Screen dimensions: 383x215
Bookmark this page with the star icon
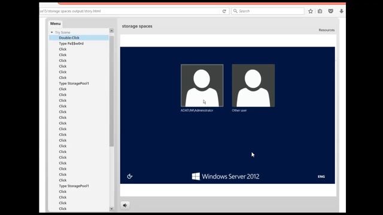[x=311, y=11]
